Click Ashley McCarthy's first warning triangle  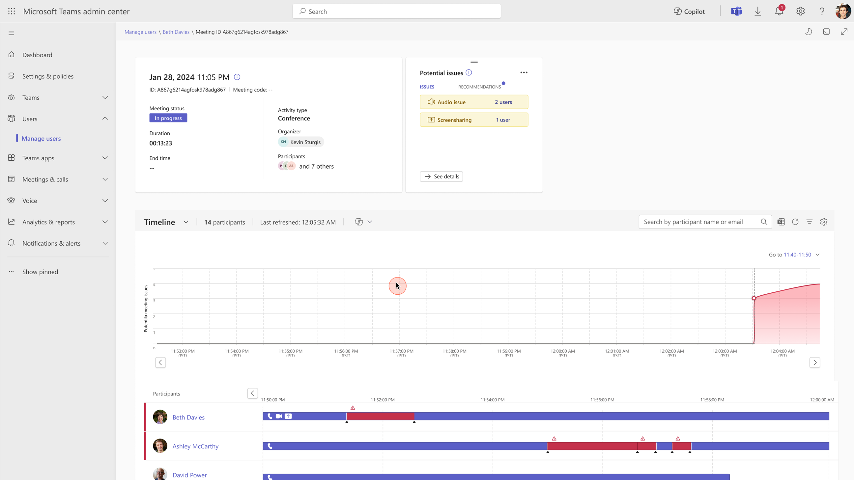[x=554, y=439]
